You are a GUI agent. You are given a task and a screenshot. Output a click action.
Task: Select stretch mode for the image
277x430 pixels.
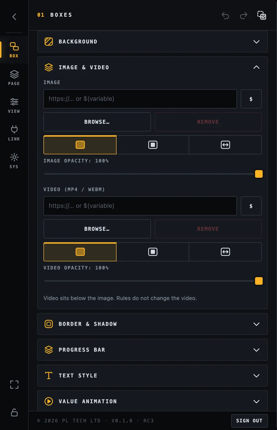(225, 145)
